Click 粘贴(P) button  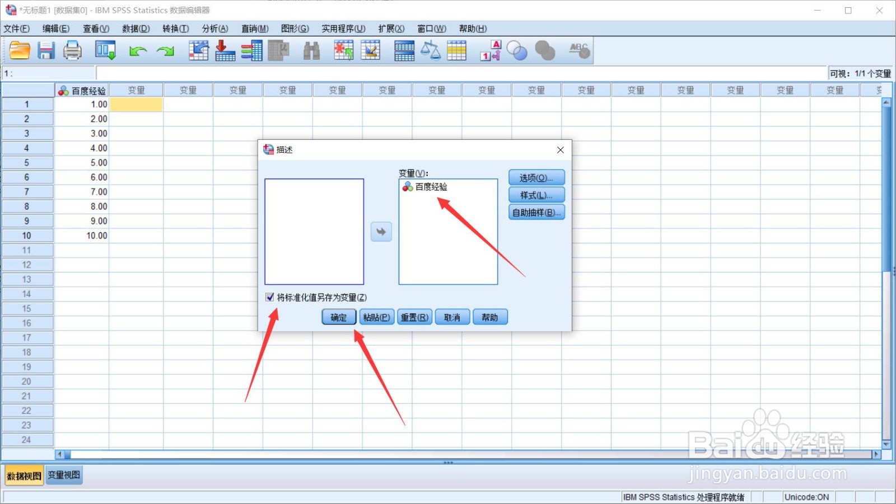point(377,317)
